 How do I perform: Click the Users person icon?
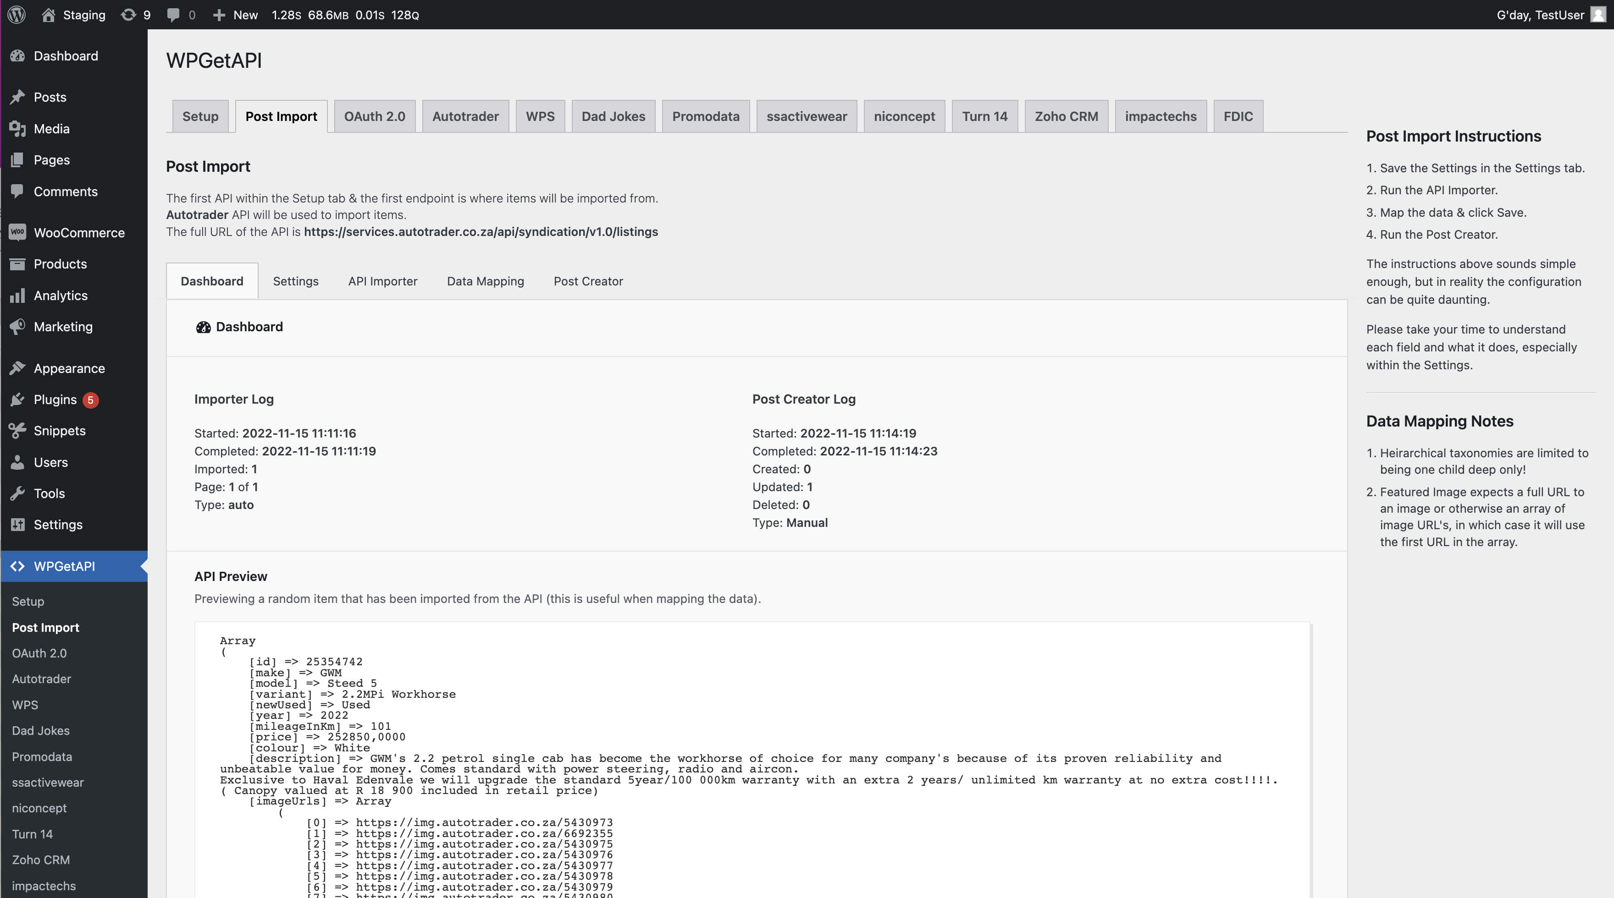17,462
